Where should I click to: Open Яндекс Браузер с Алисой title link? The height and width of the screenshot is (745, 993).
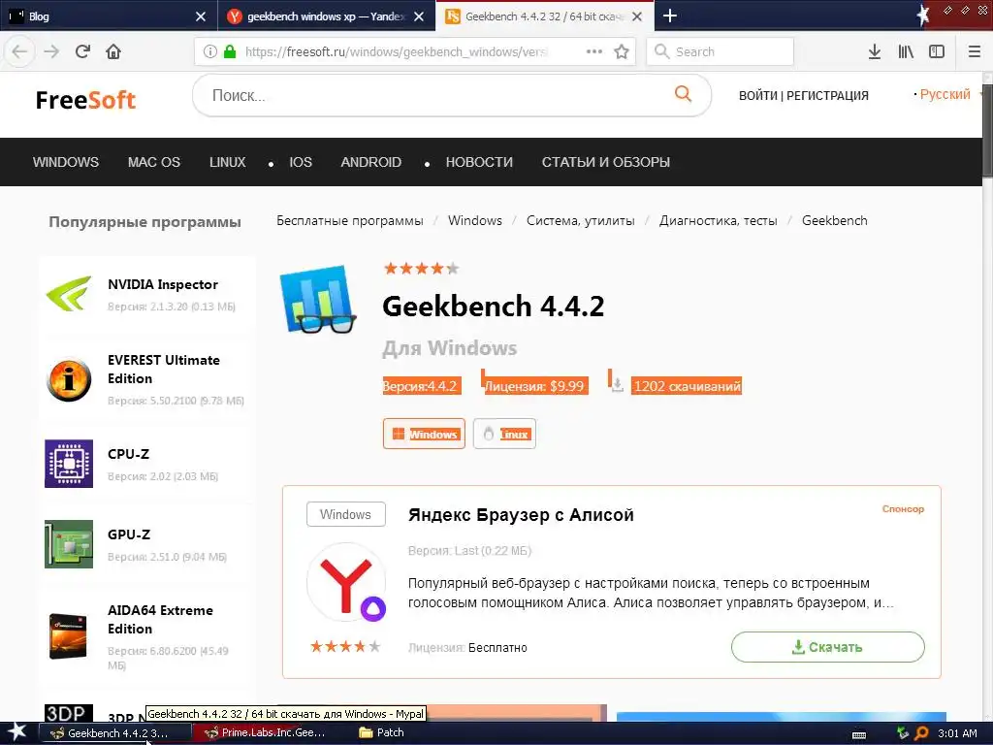tap(521, 514)
